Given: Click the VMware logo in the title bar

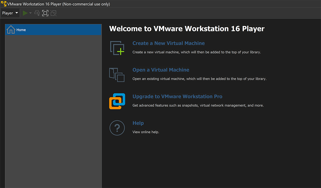Looking at the screenshot, I should tap(4, 4).
